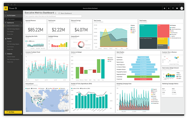
Task: Click the download icon in top bar
Action: pos(169,8)
